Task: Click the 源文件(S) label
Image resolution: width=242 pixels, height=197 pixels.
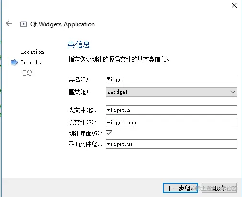Action: tap(82, 122)
